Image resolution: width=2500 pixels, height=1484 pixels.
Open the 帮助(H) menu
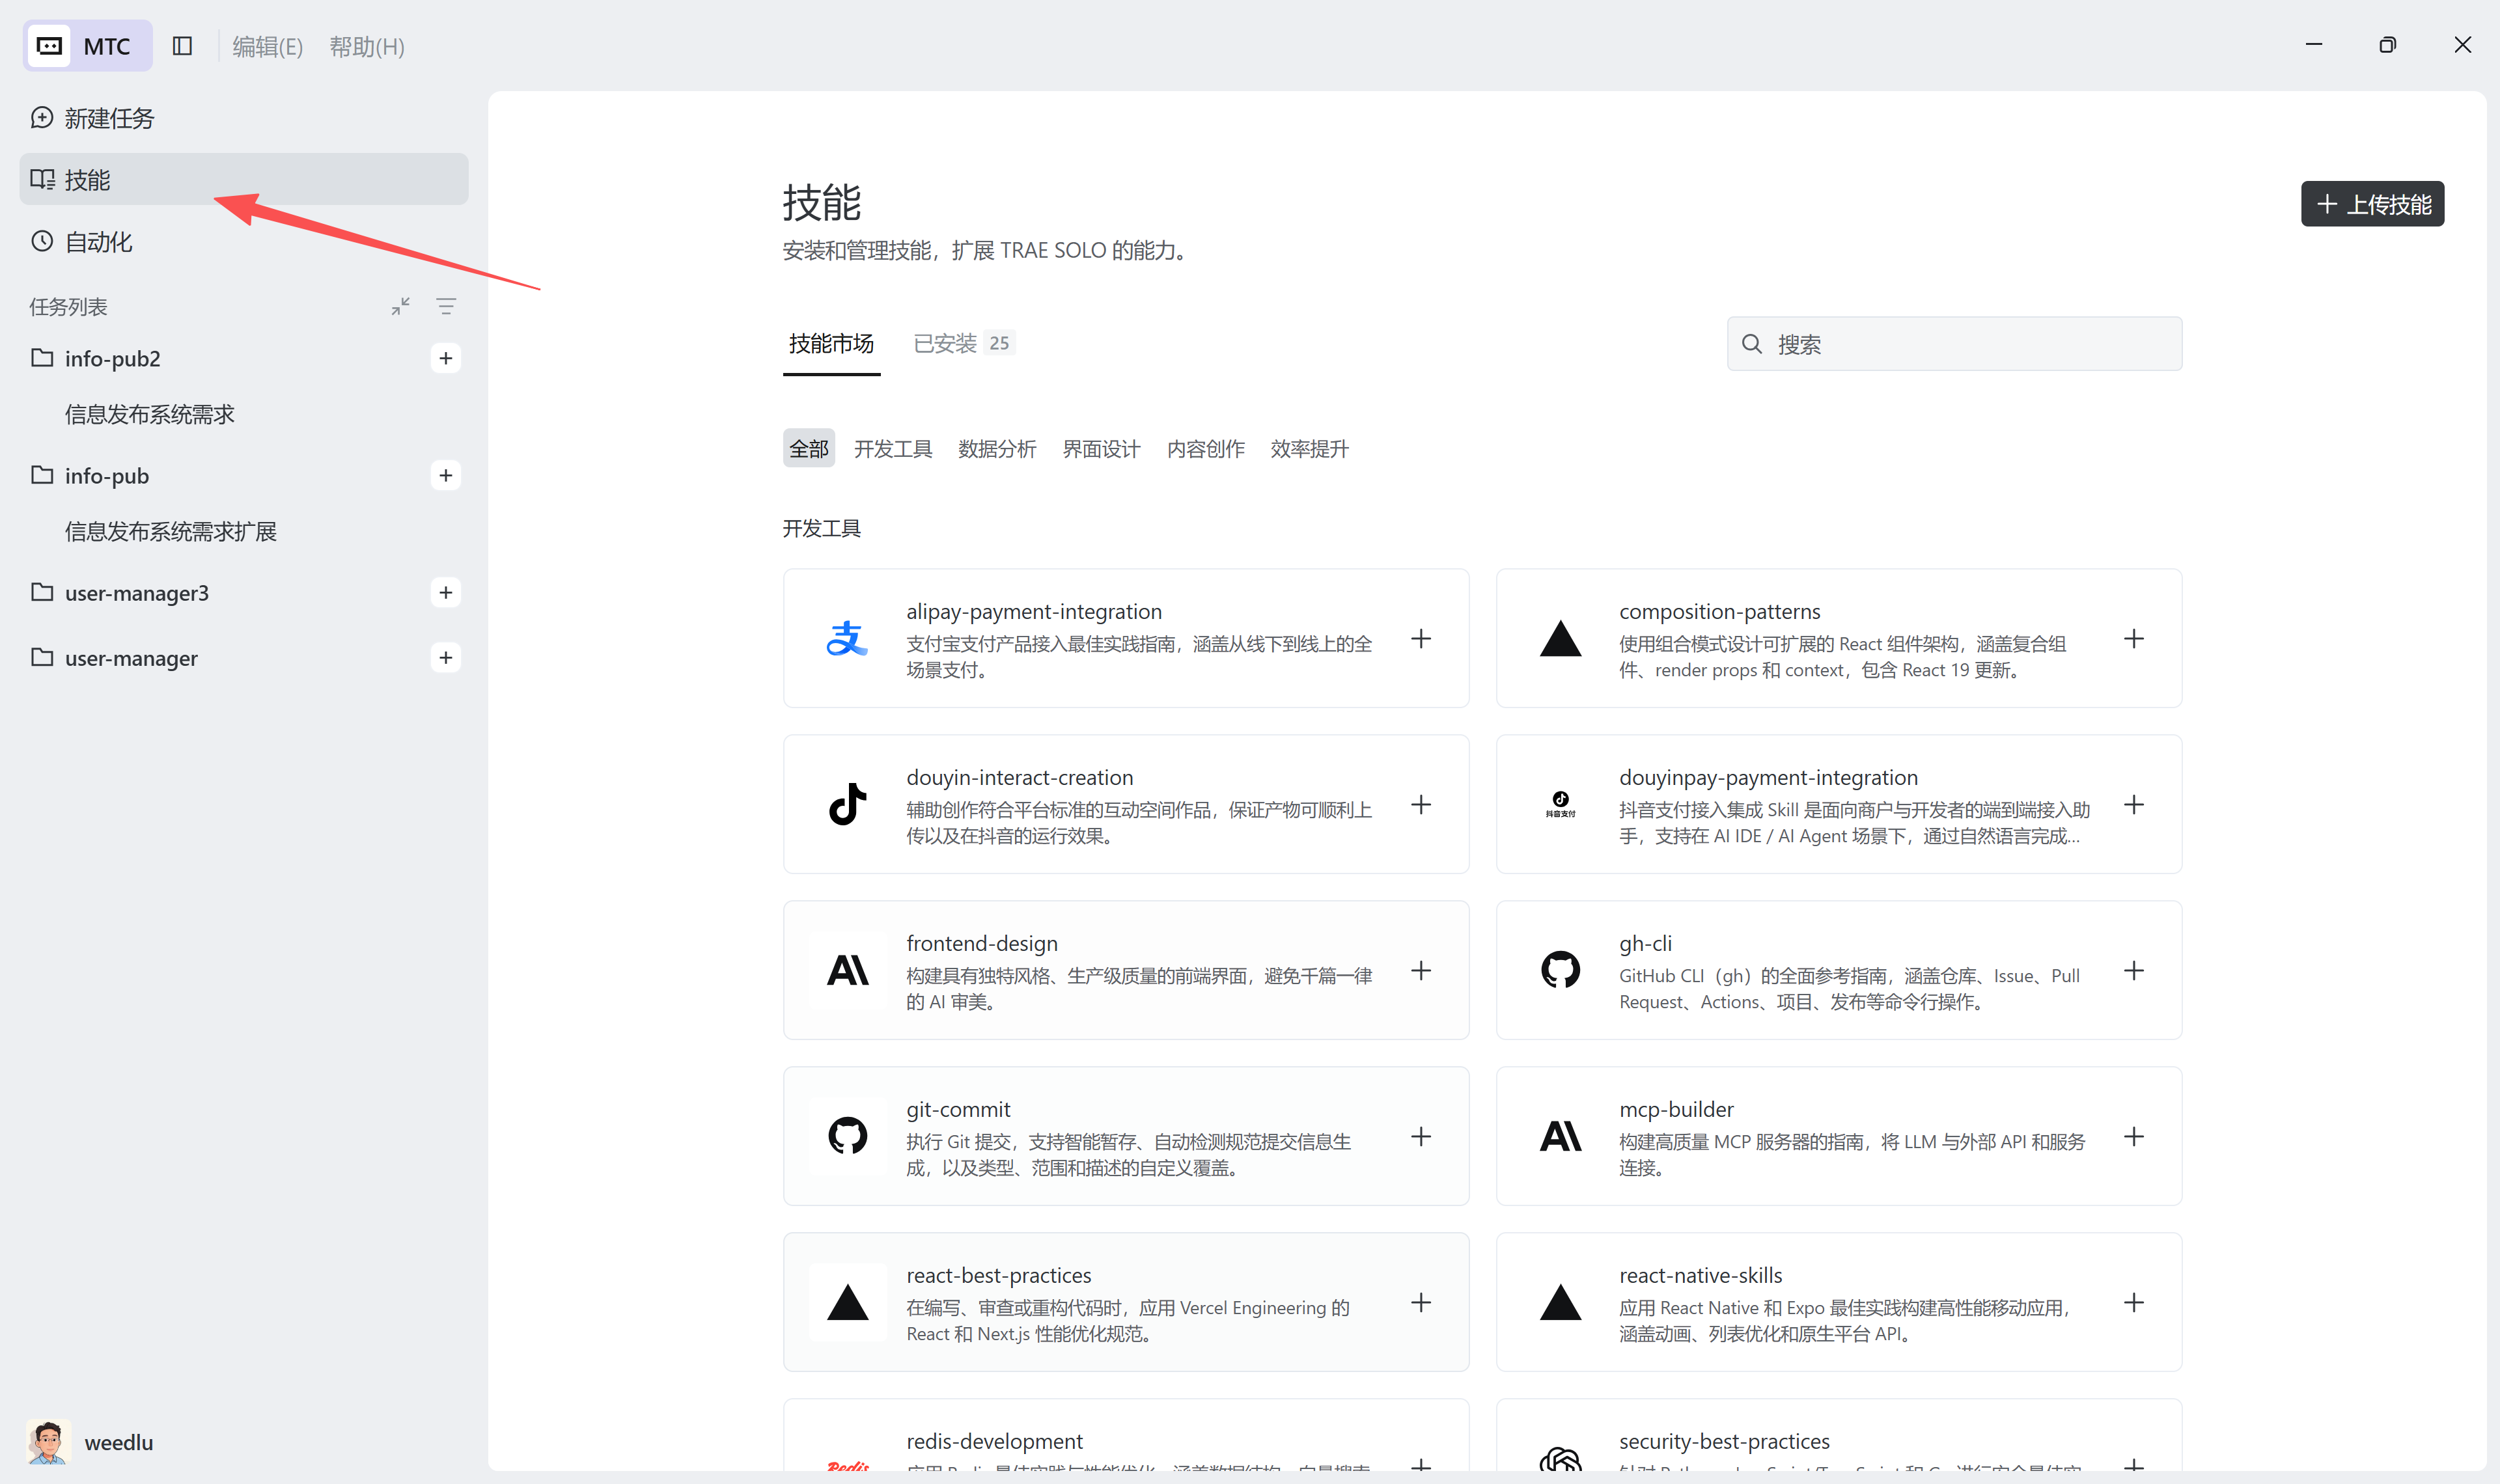tap(367, 46)
